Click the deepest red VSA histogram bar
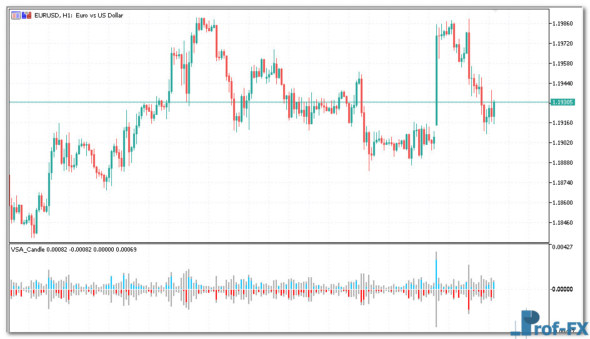Image resolution: width=590 pixels, height=339 pixels. (x=468, y=300)
